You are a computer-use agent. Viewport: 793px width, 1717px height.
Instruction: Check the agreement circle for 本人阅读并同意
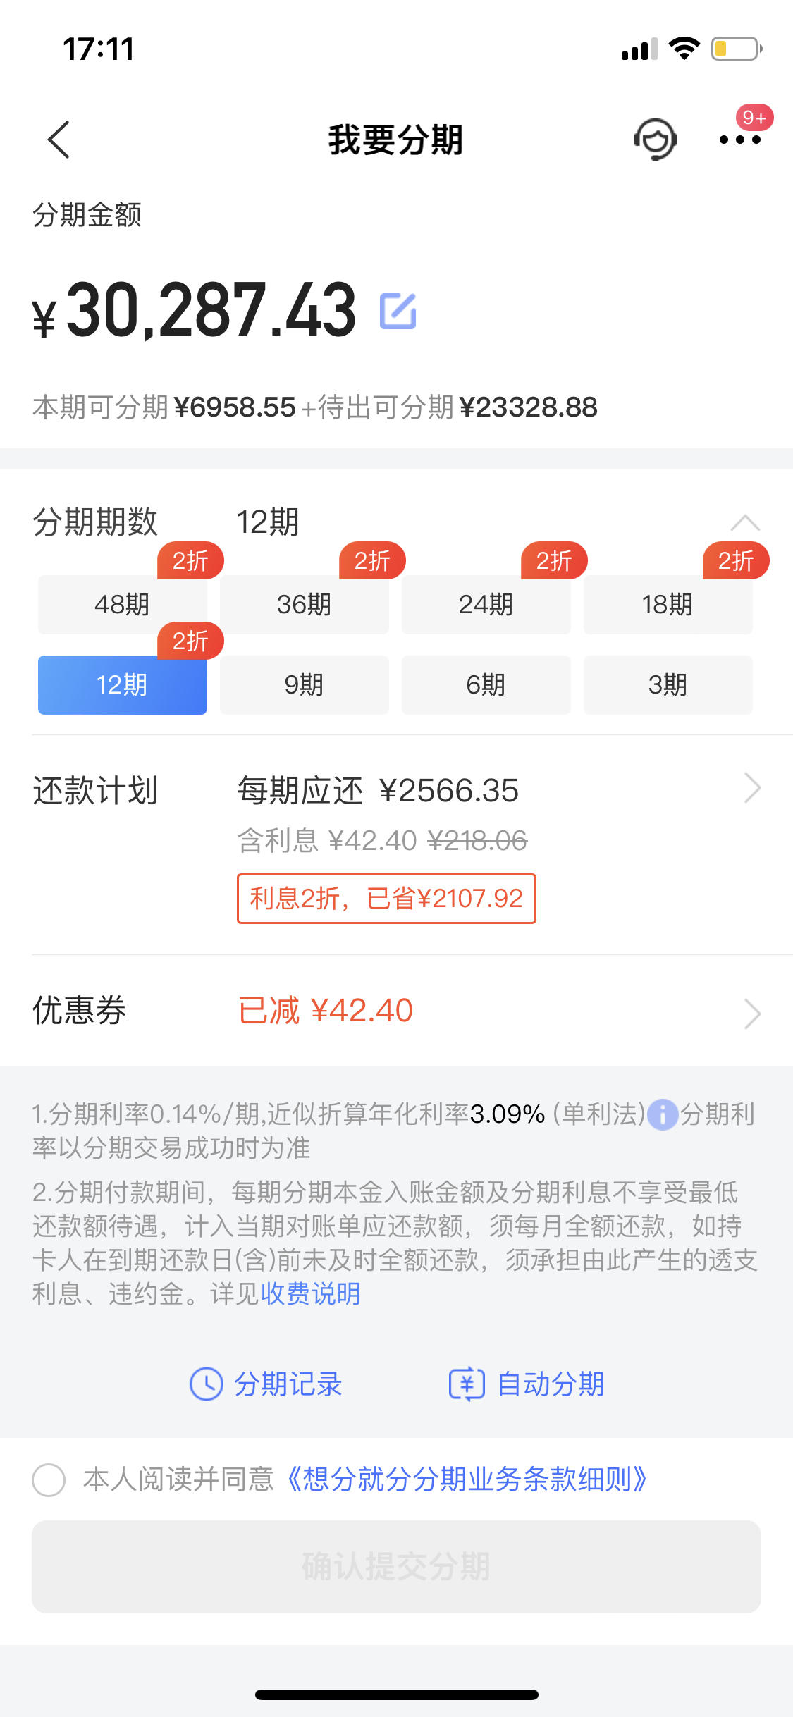coord(49,1479)
